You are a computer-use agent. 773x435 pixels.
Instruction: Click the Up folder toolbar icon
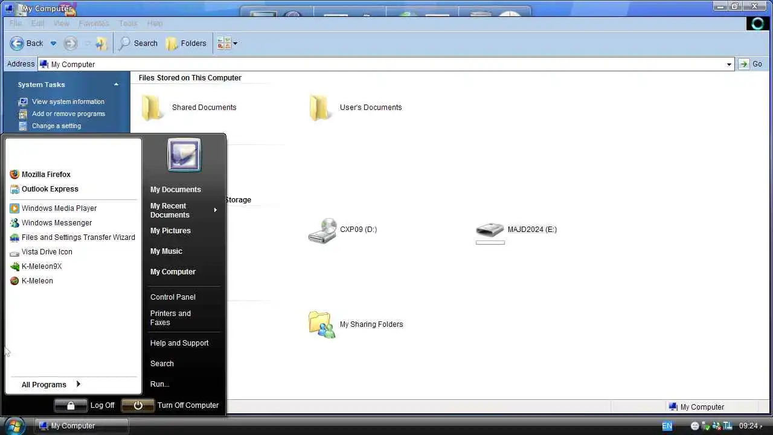click(x=101, y=43)
